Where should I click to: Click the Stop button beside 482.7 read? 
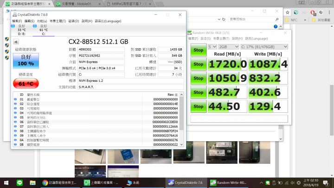199,92
